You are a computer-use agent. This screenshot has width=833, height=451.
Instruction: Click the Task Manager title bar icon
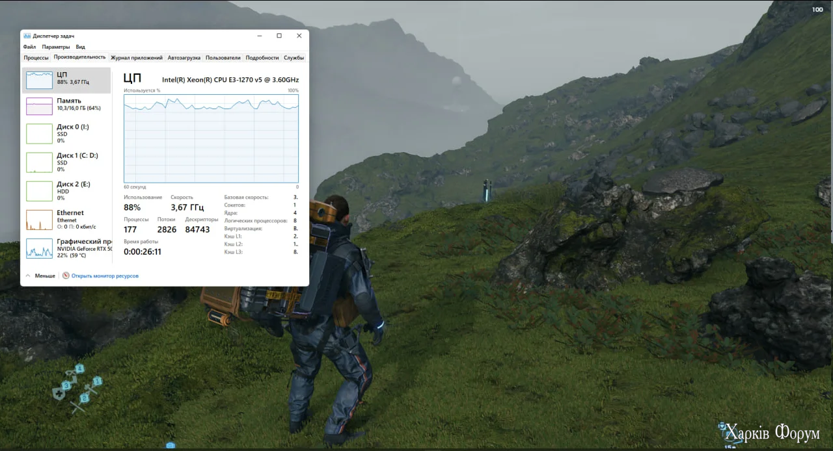pyautogui.click(x=27, y=36)
